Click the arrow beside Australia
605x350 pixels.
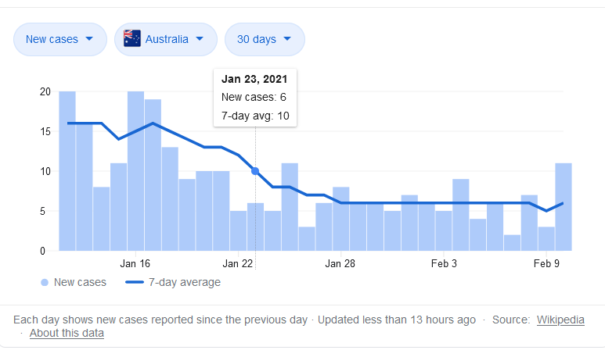(200, 39)
